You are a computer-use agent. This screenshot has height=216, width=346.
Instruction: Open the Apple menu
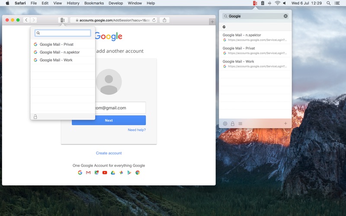pyautogui.click(x=7, y=3)
